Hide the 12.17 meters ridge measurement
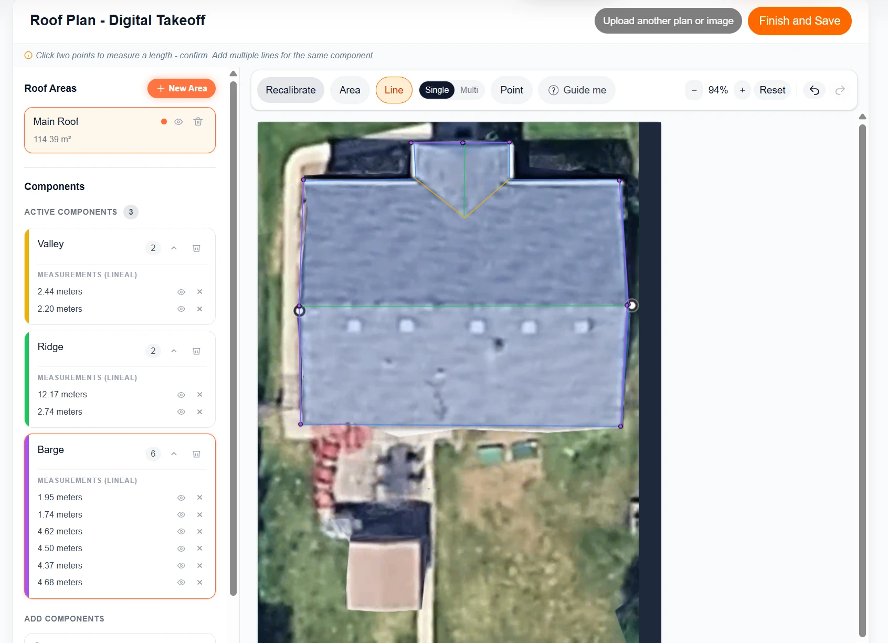 [x=181, y=395]
